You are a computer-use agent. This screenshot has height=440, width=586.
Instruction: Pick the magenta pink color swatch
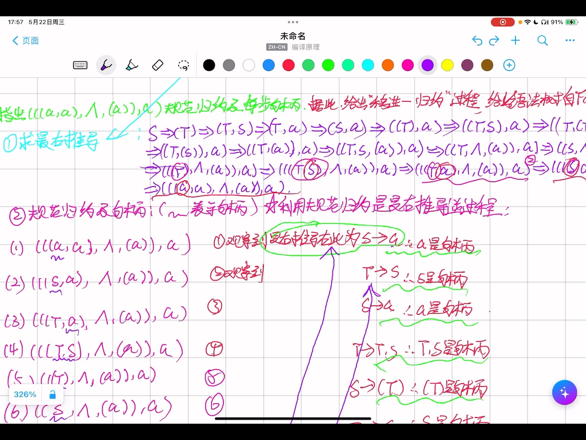click(x=407, y=65)
